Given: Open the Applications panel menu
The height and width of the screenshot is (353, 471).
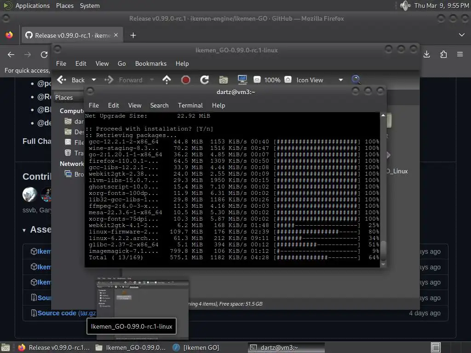Looking at the screenshot, I should 33,6.
